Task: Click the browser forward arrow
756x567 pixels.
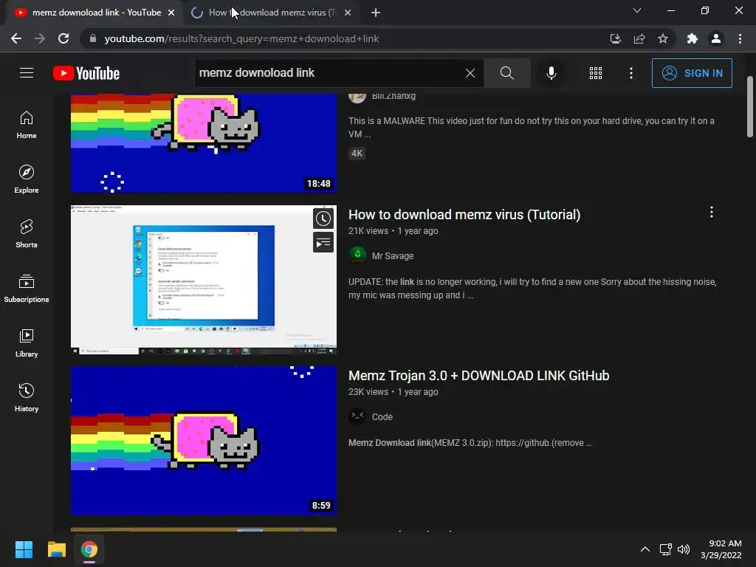Action: point(40,38)
